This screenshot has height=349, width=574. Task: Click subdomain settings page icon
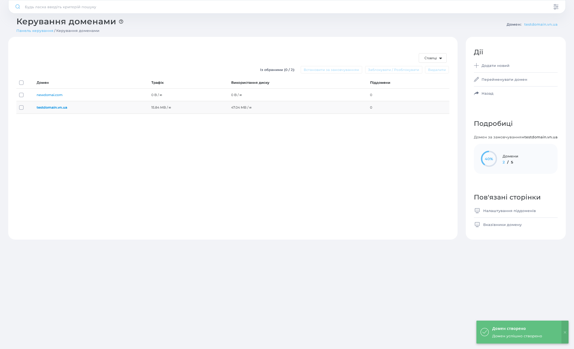(477, 211)
